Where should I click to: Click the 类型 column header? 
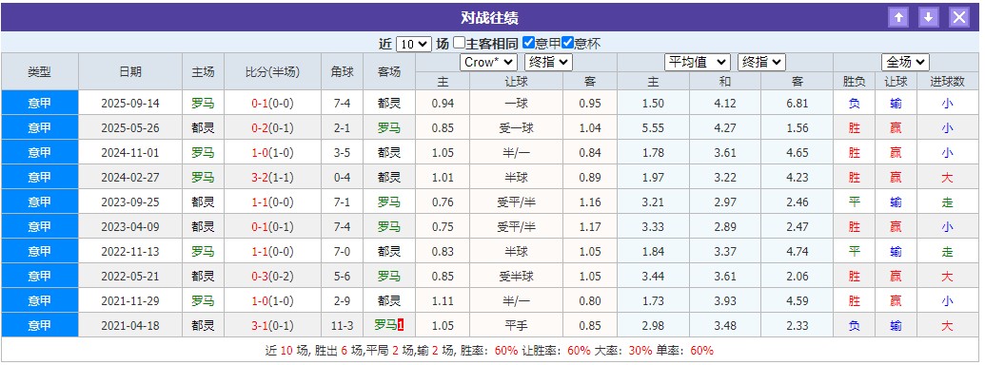[40, 71]
